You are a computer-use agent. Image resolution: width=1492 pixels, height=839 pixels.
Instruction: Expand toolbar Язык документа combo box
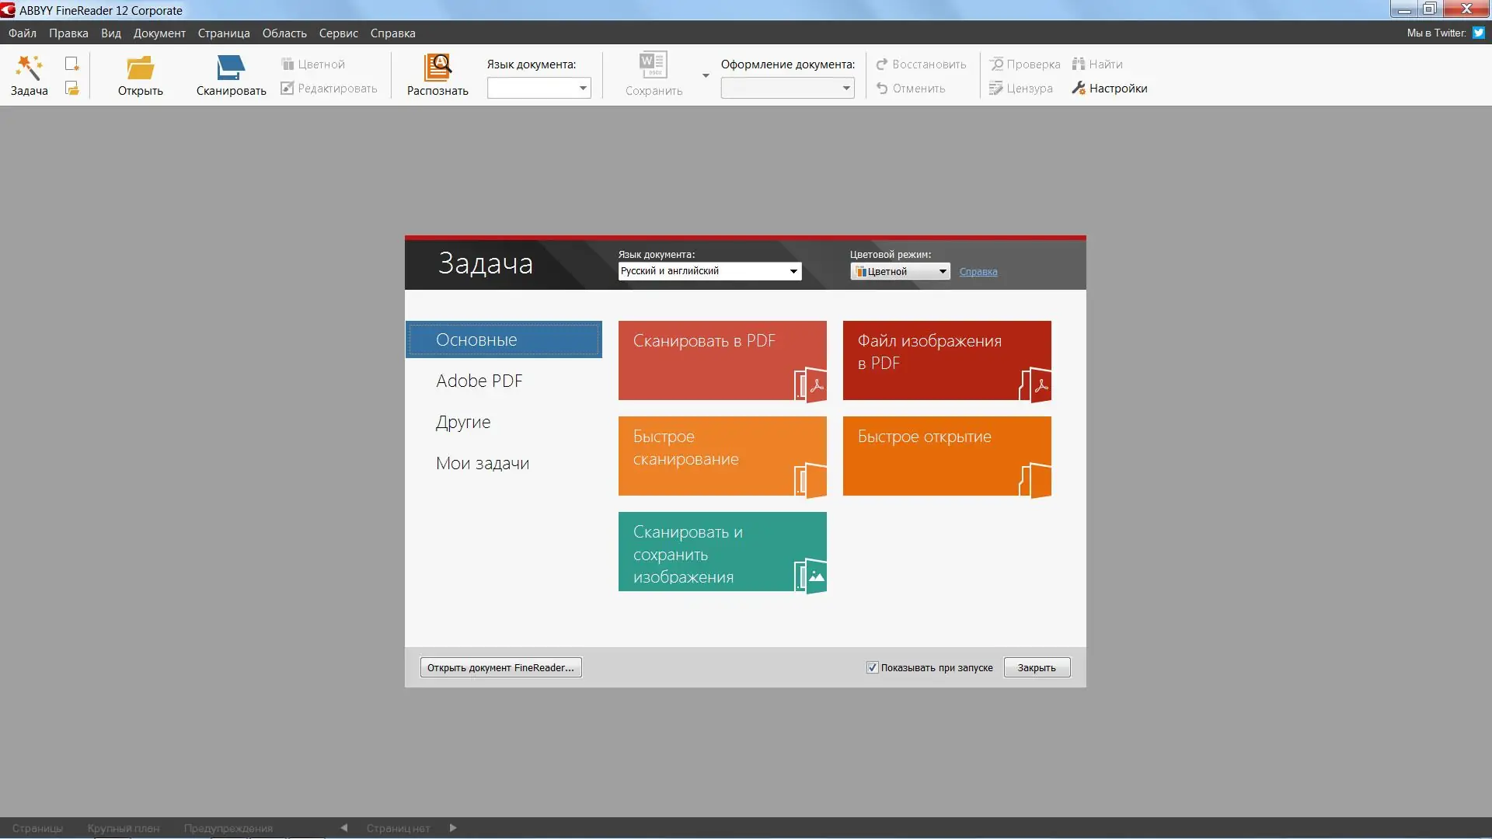[582, 89]
